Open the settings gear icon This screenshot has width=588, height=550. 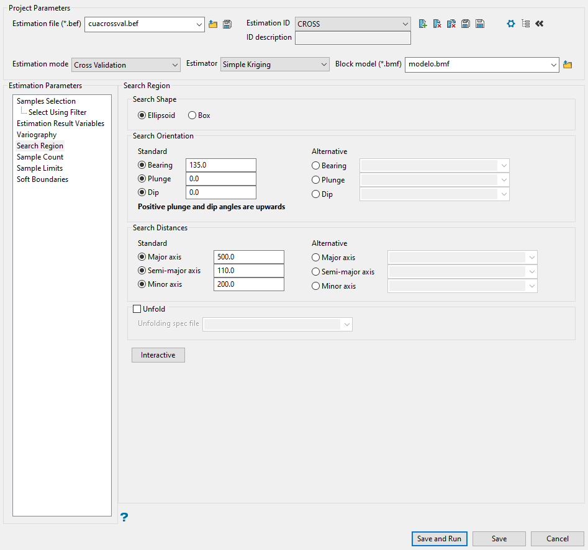(511, 24)
